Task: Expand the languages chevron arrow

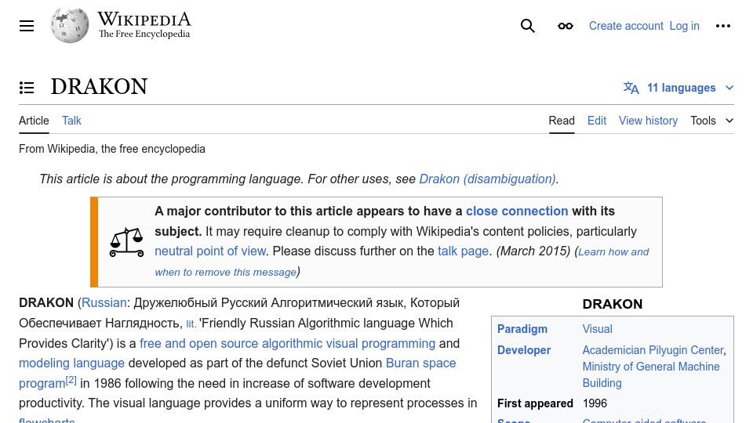Action: tap(729, 88)
